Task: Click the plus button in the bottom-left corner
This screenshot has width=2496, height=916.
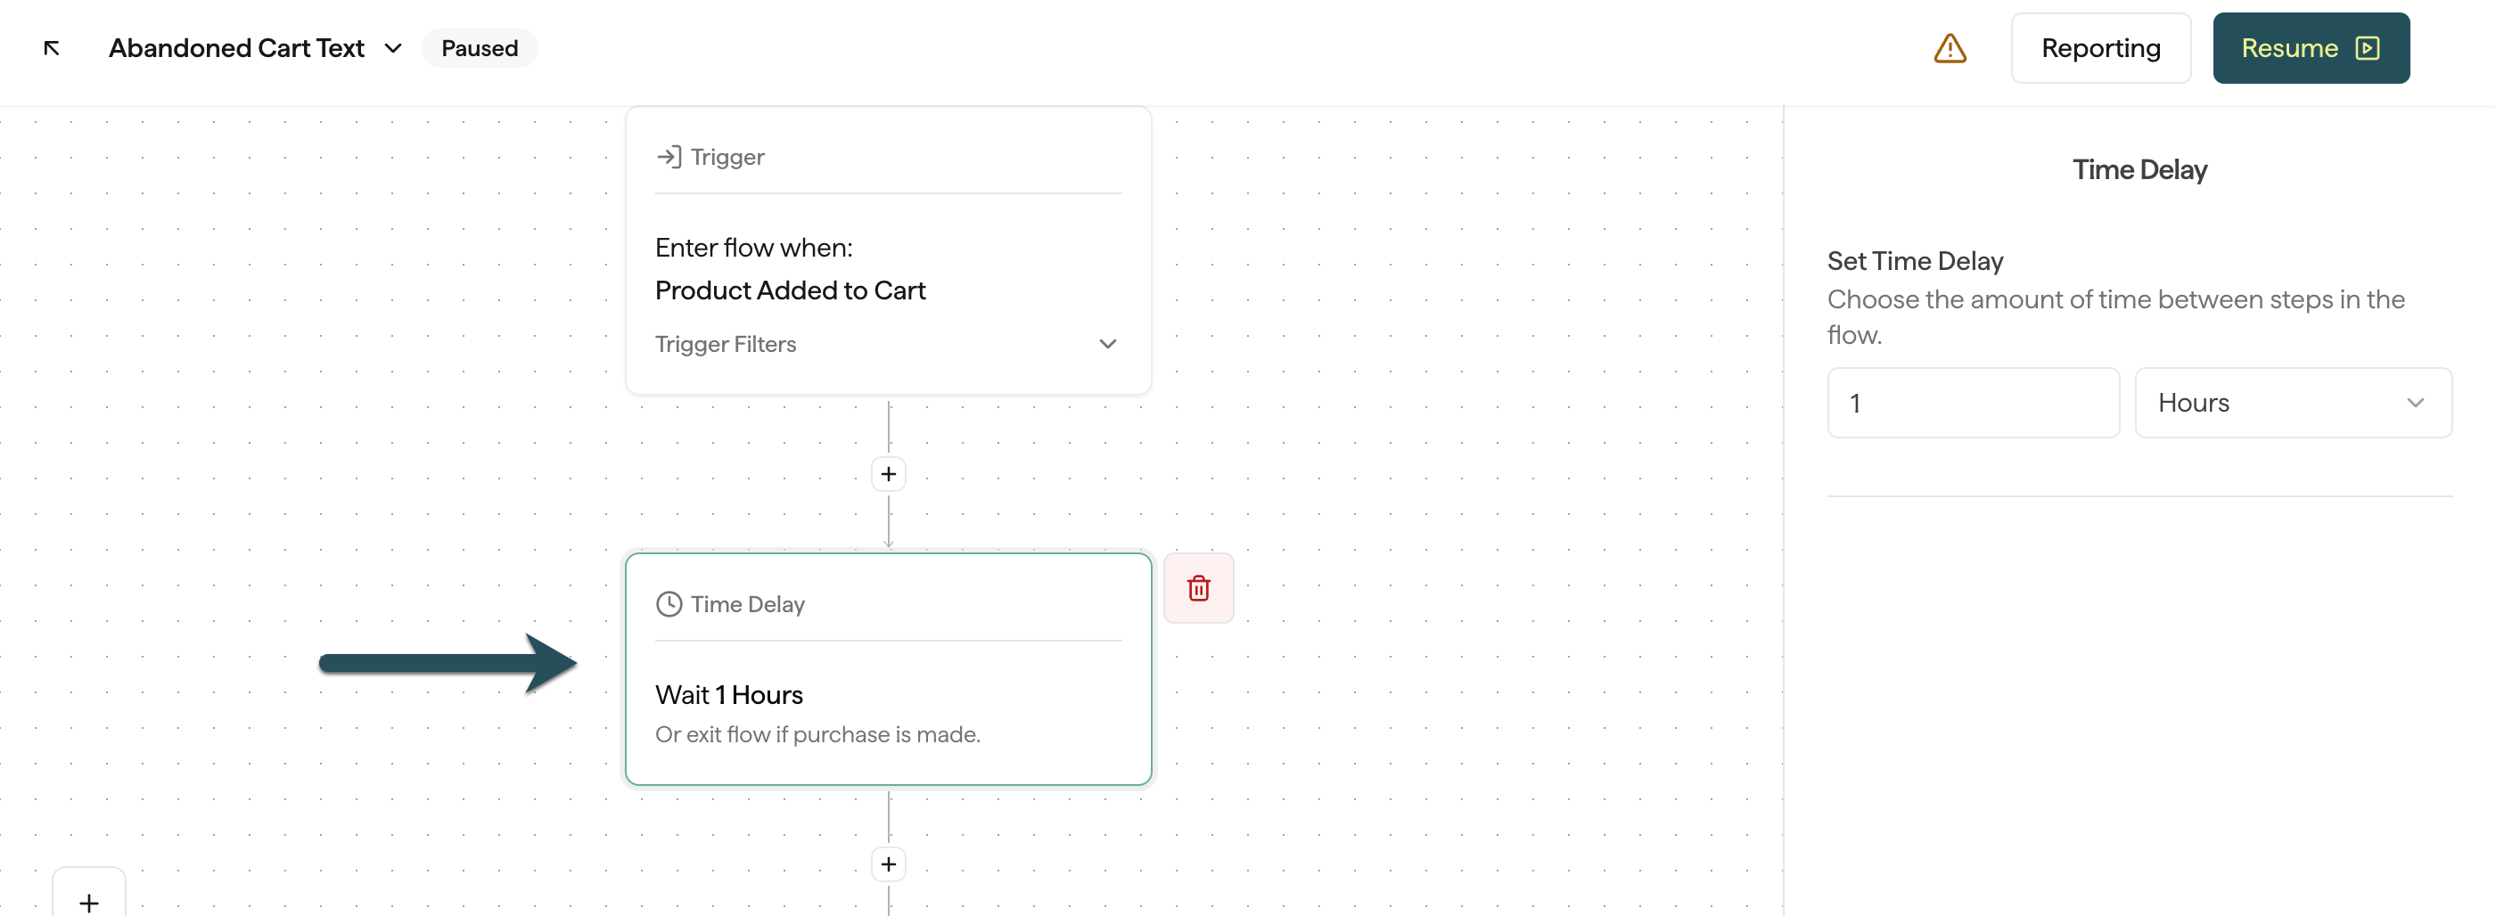Action: tap(89, 898)
